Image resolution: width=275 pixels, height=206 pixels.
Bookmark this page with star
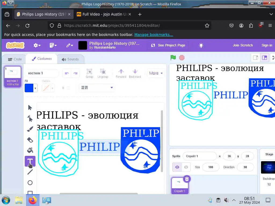click(207, 25)
